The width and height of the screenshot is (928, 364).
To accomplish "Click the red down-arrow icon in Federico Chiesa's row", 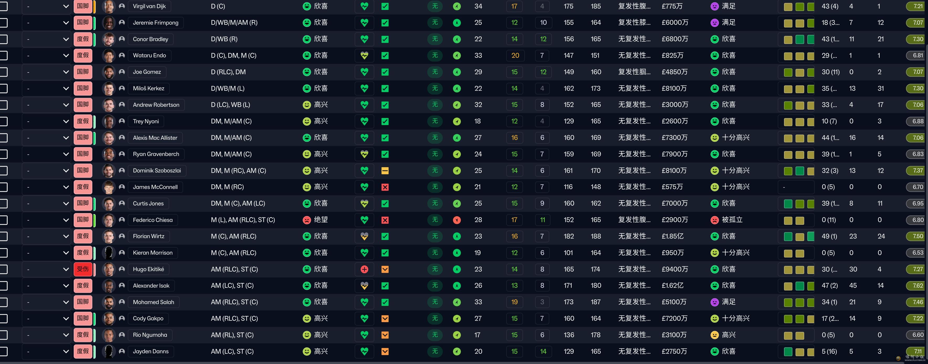I will click(456, 220).
